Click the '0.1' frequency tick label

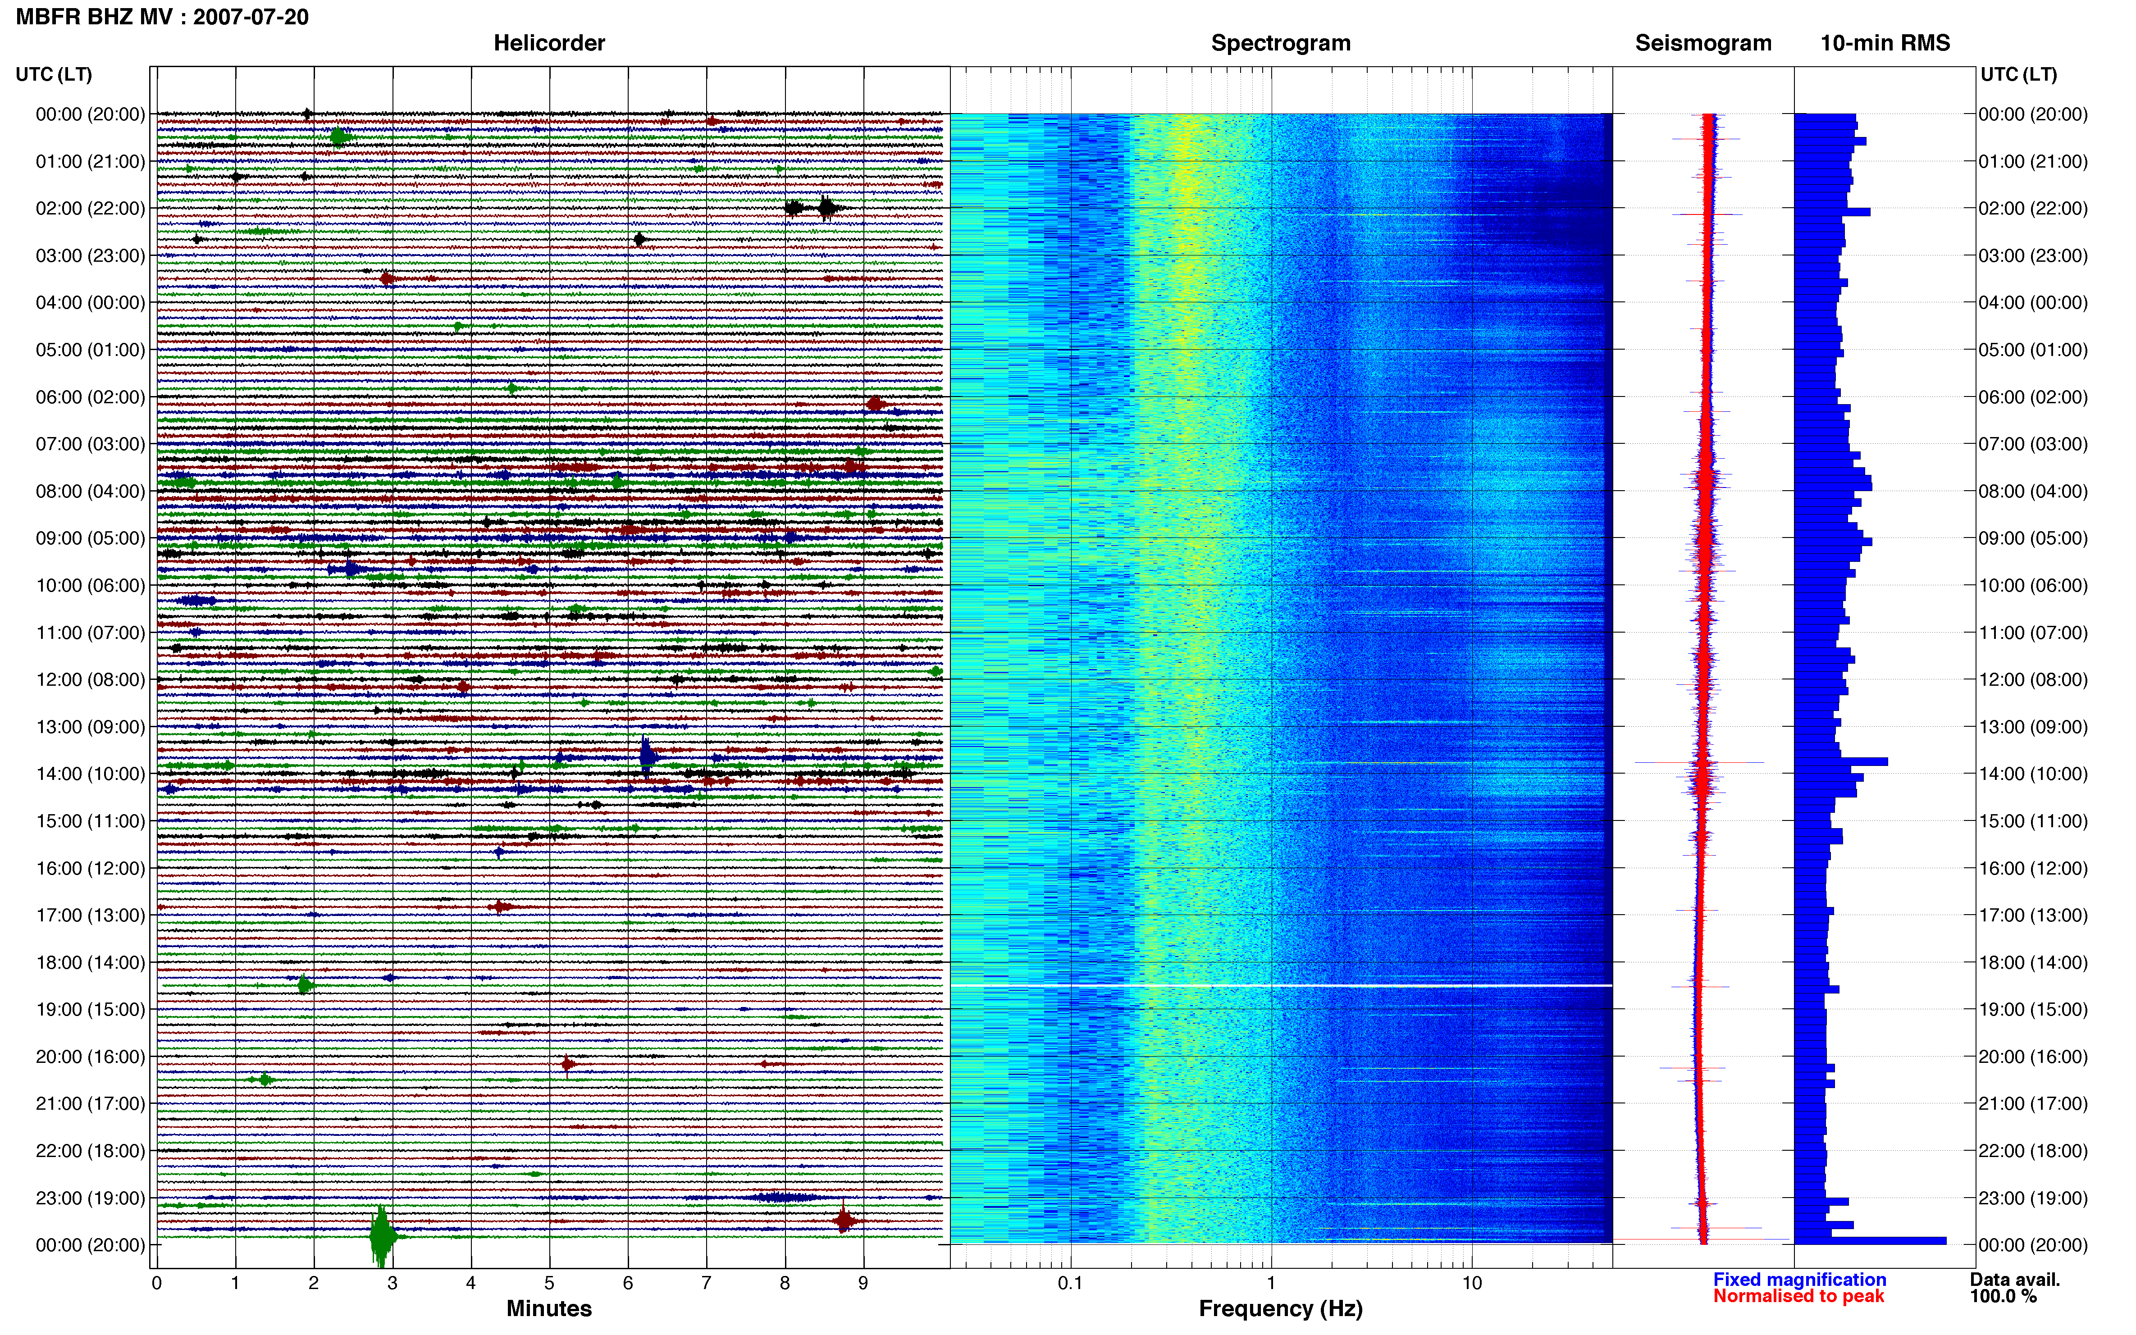pos(1070,1283)
